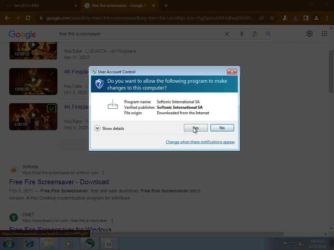
Task: Open Google settings gear icon
Action: (309, 34)
